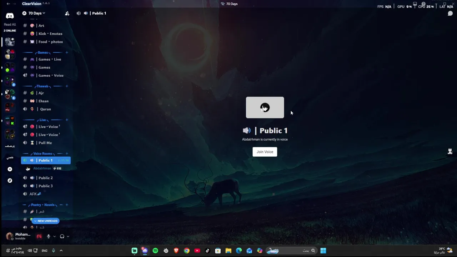
Task: Join the Public 3 voice channel
Action: pos(46,186)
